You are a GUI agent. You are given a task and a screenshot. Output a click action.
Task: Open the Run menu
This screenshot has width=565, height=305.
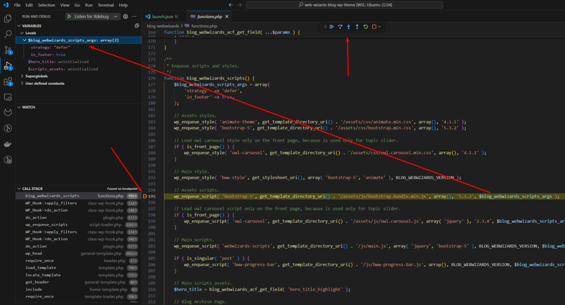(89, 5)
